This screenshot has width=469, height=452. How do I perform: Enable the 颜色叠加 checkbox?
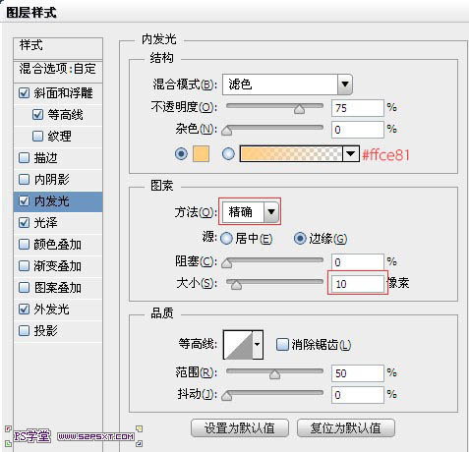(24, 245)
